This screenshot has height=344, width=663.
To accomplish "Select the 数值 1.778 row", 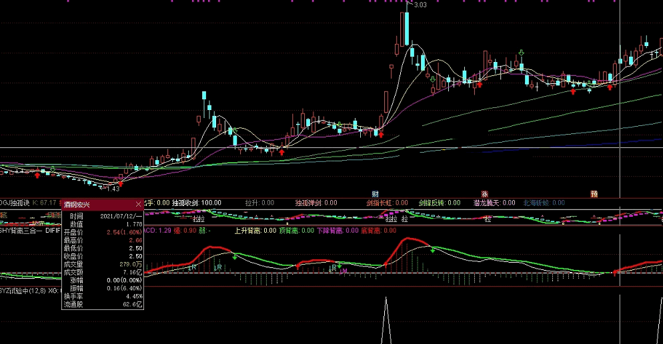I will [x=103, y=224].
